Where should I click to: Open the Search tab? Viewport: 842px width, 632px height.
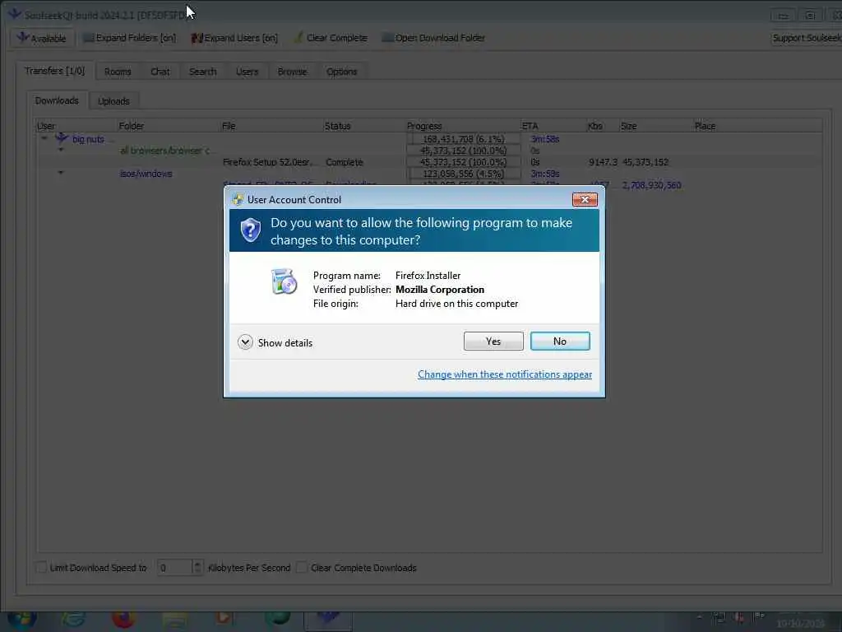tap(202, 72)
